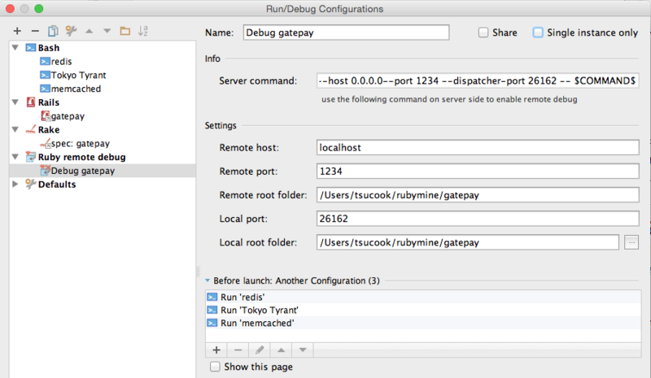Open the edit defaults wrench icon

(71, 31)
